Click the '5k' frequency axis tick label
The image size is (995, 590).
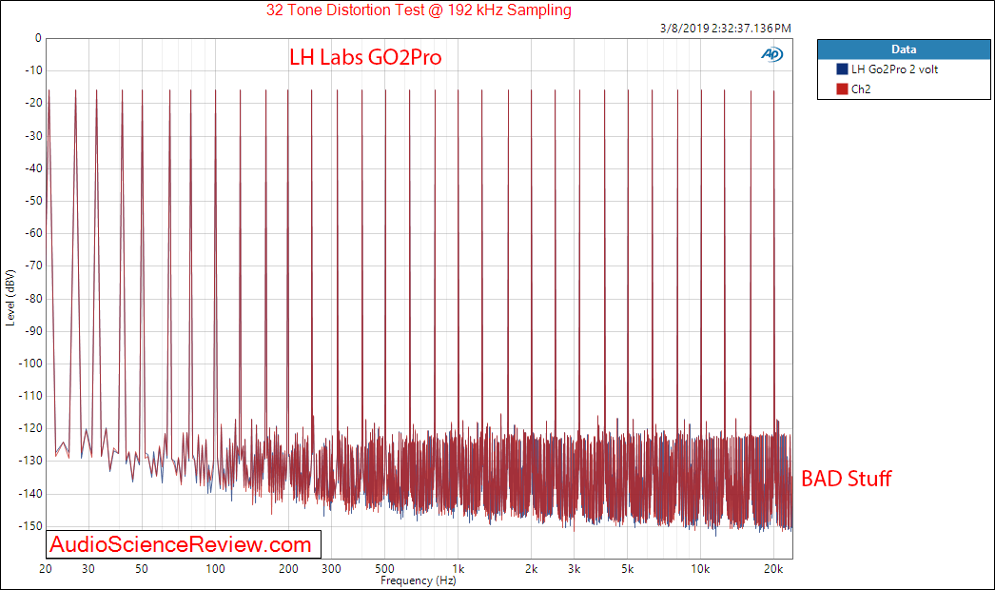click(x=628, y=569)
